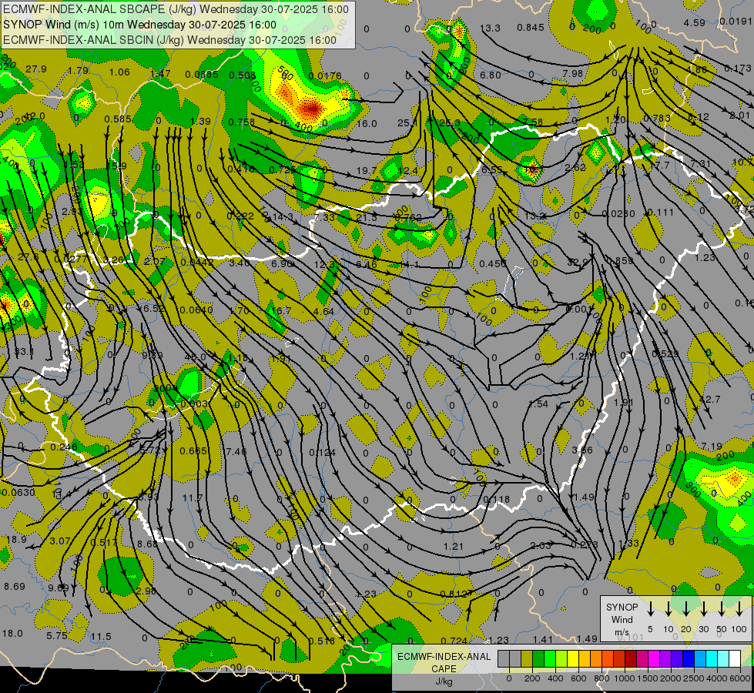Image resolution: width=754 pixels, height=693 pixels.
Task: Click the map value 16.0
Action: (367, 124)
